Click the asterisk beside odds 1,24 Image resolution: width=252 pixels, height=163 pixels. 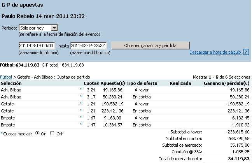(81, 103)
